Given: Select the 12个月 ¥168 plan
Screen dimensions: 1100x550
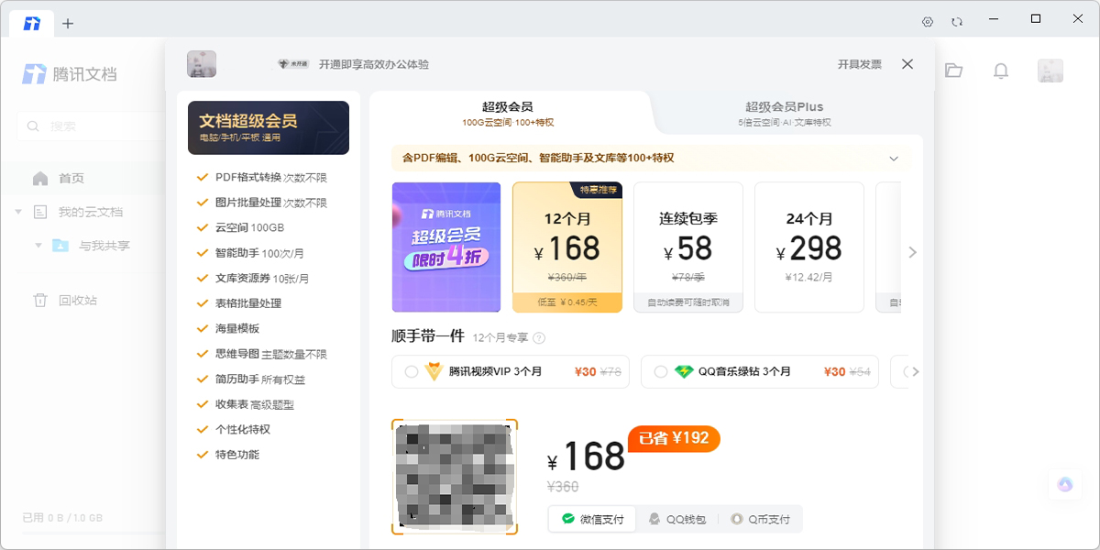Looking at the screenshot, I should [567, 247].
